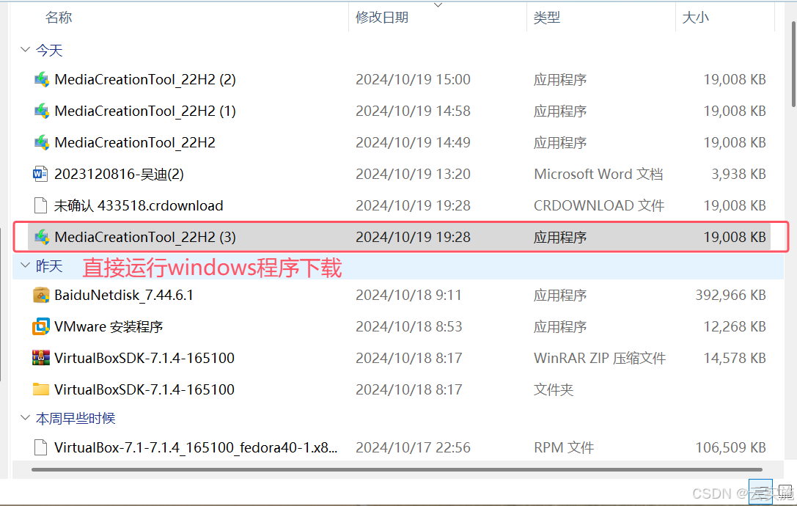The image size is (797, 506).
Task: Click the 本周早些时候 group label
Action: (76, 418)
